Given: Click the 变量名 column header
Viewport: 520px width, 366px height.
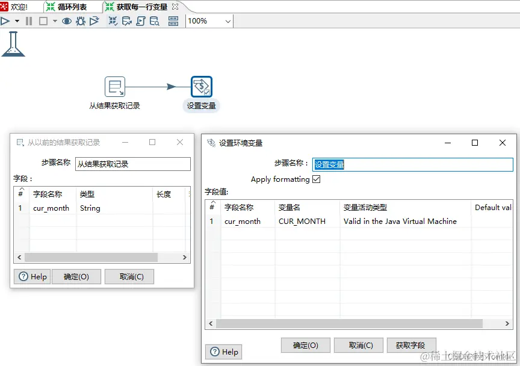Looking at the screenshot, I should (x=289, y=208).
